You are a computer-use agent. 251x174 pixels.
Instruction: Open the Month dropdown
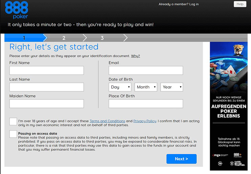coord(146,87)
